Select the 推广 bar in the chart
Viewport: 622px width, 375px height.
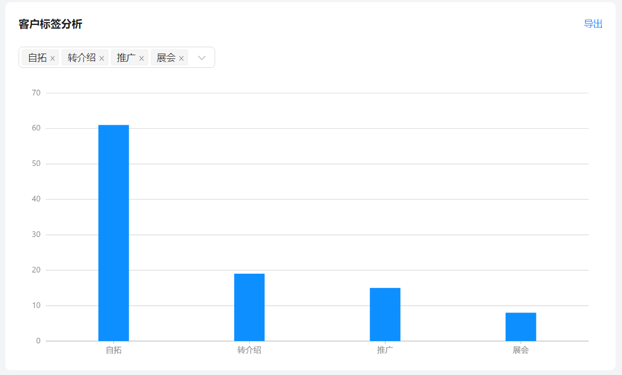point(385,315)
